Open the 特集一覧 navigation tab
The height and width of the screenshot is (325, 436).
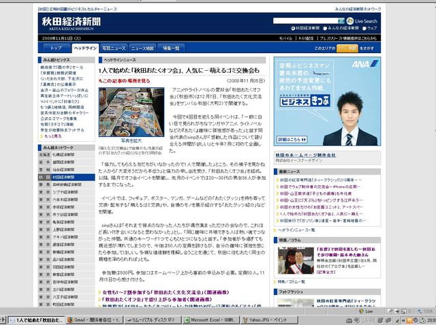171,48
